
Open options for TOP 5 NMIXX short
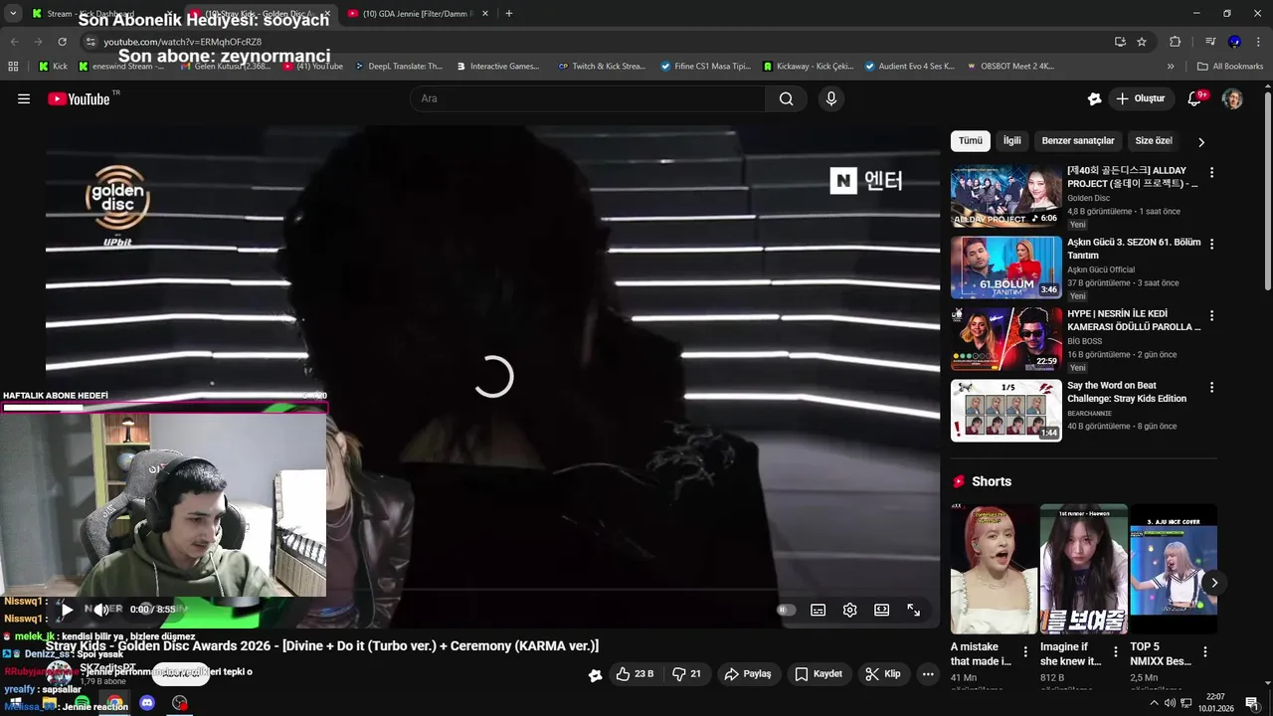[1204, 652]
